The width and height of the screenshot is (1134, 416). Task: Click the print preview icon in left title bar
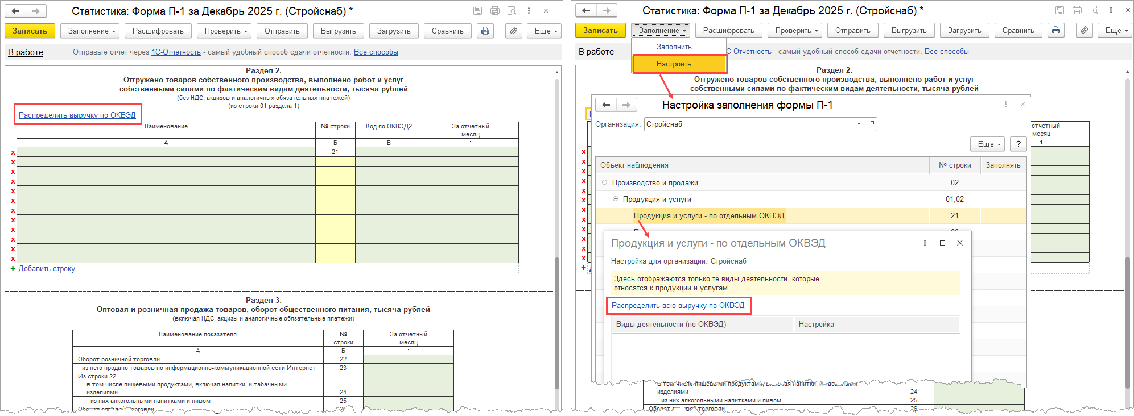(512, 11)
